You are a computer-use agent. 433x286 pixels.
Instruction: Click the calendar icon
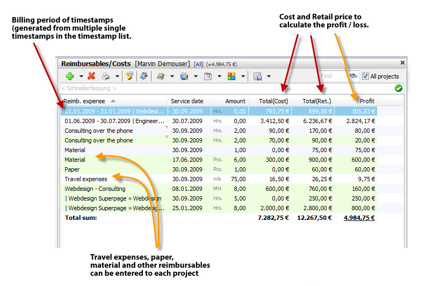(208, 76)
